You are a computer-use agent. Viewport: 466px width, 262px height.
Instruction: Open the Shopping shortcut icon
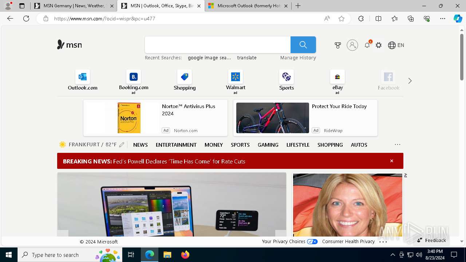tap(185, 77)
